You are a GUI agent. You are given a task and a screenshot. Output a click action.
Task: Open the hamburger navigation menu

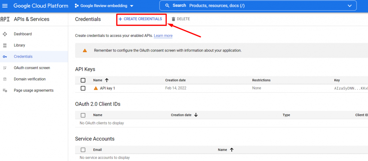coord(5,6)
